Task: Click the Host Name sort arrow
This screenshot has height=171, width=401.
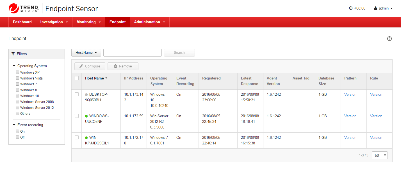Action: pos(106,78)
